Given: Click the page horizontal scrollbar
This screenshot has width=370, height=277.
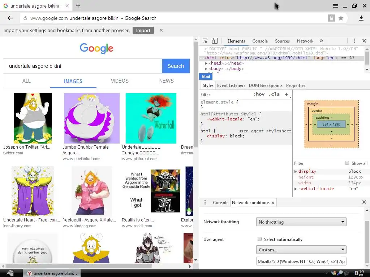Looking at the screenshot, I should pyautogui.click(x=78, y=266).
